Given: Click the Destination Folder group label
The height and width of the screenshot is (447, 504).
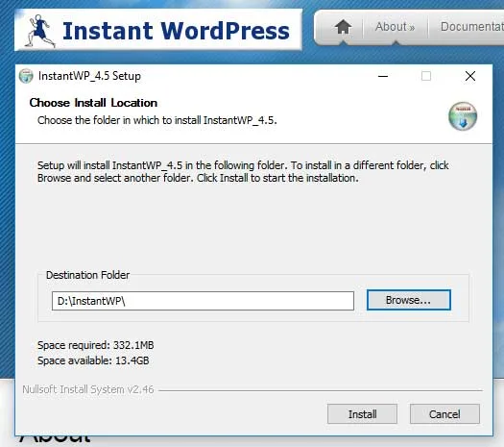Looking at the screenshot, I should tap(87, 275).
